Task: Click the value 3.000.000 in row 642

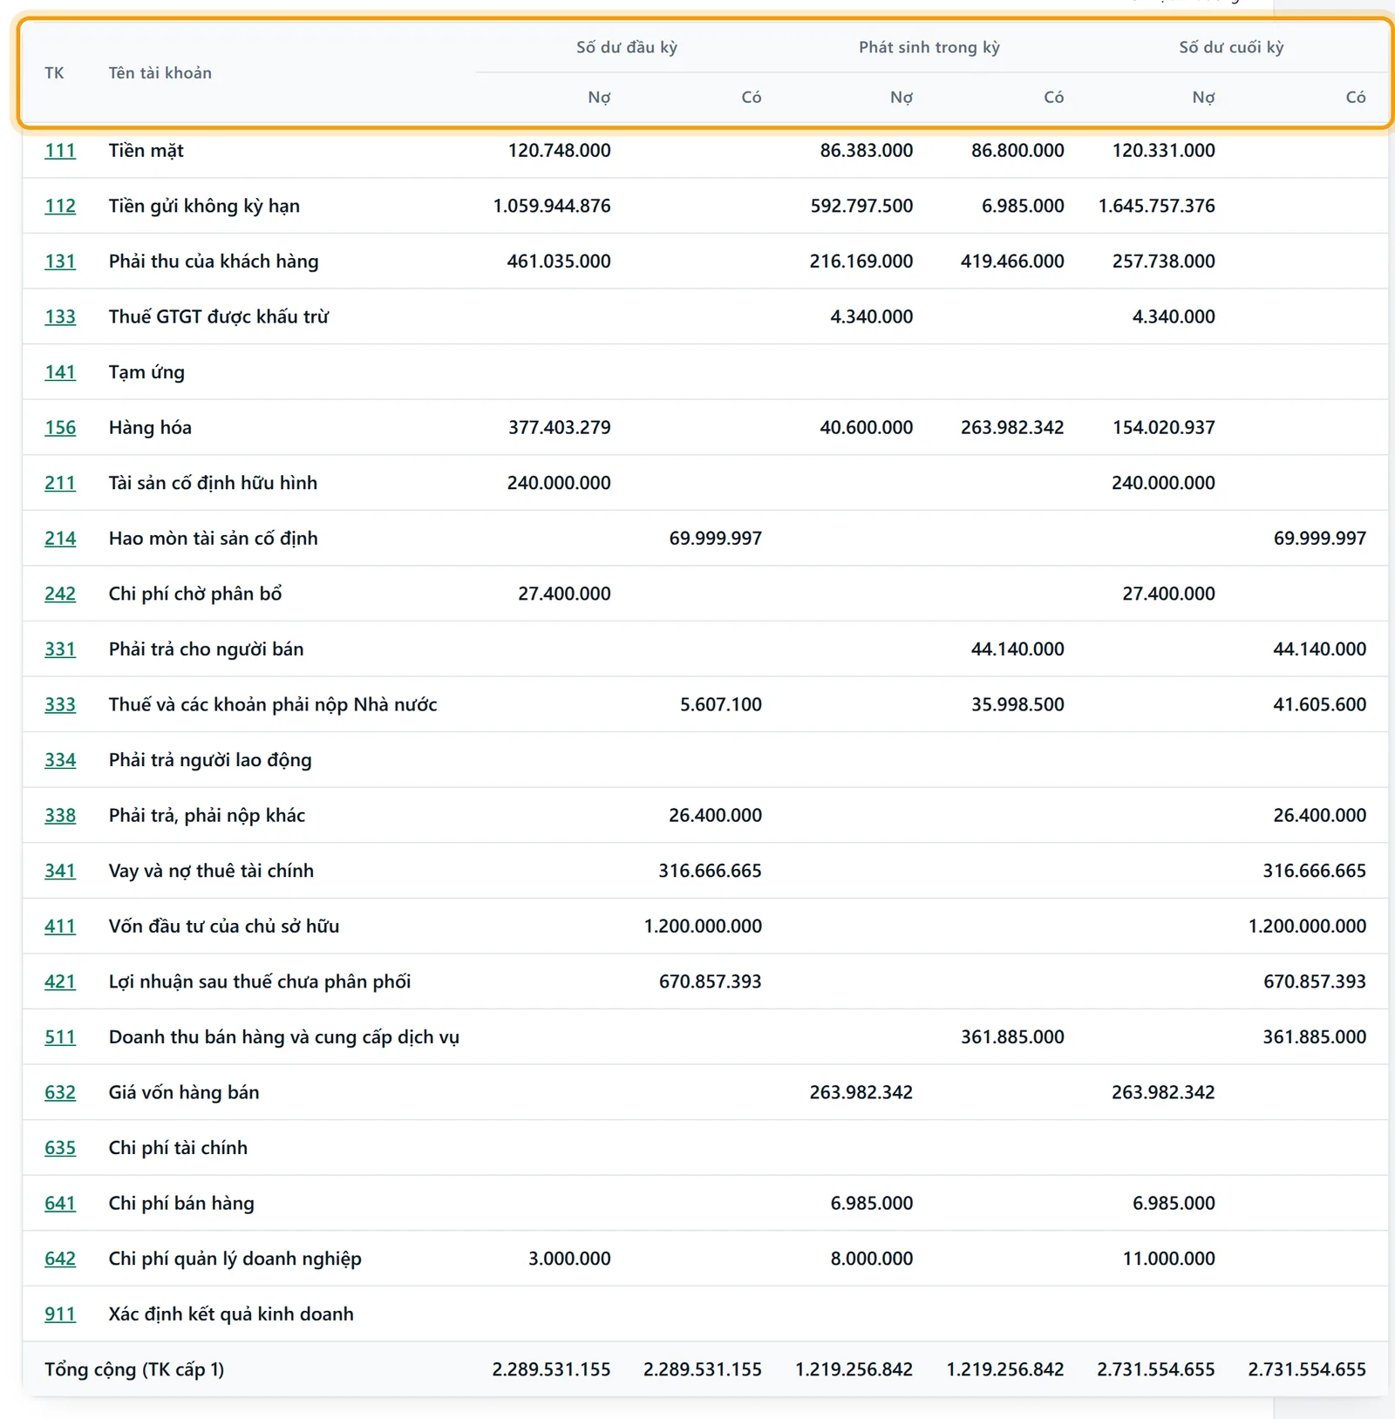Action: pos(569,1259)
